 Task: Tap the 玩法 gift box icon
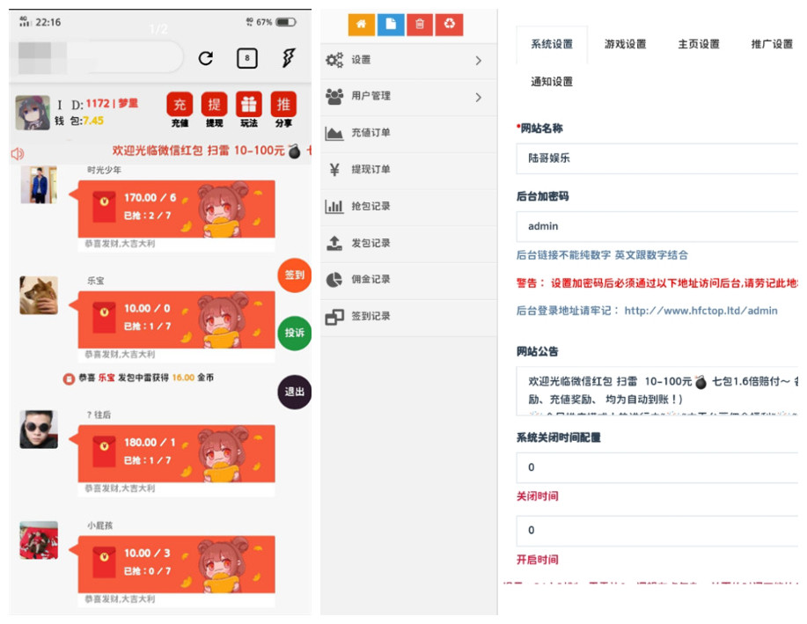coord(249,108)
